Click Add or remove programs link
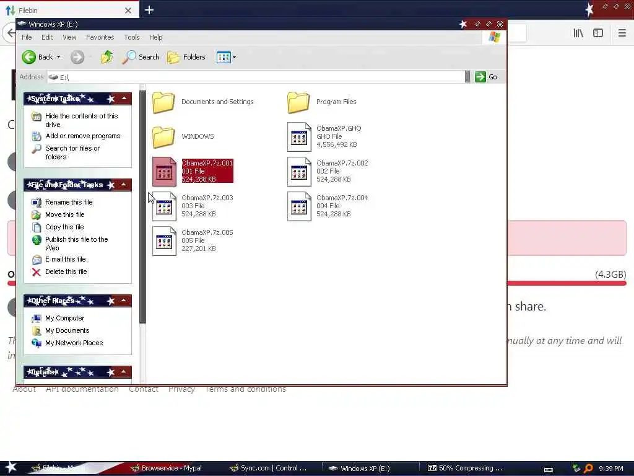Screen dimensions: 634x476 (82, 136)
